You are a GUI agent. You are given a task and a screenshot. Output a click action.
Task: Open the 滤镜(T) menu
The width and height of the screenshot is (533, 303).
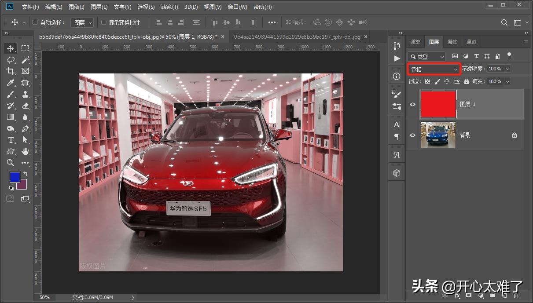pos(169,7)
